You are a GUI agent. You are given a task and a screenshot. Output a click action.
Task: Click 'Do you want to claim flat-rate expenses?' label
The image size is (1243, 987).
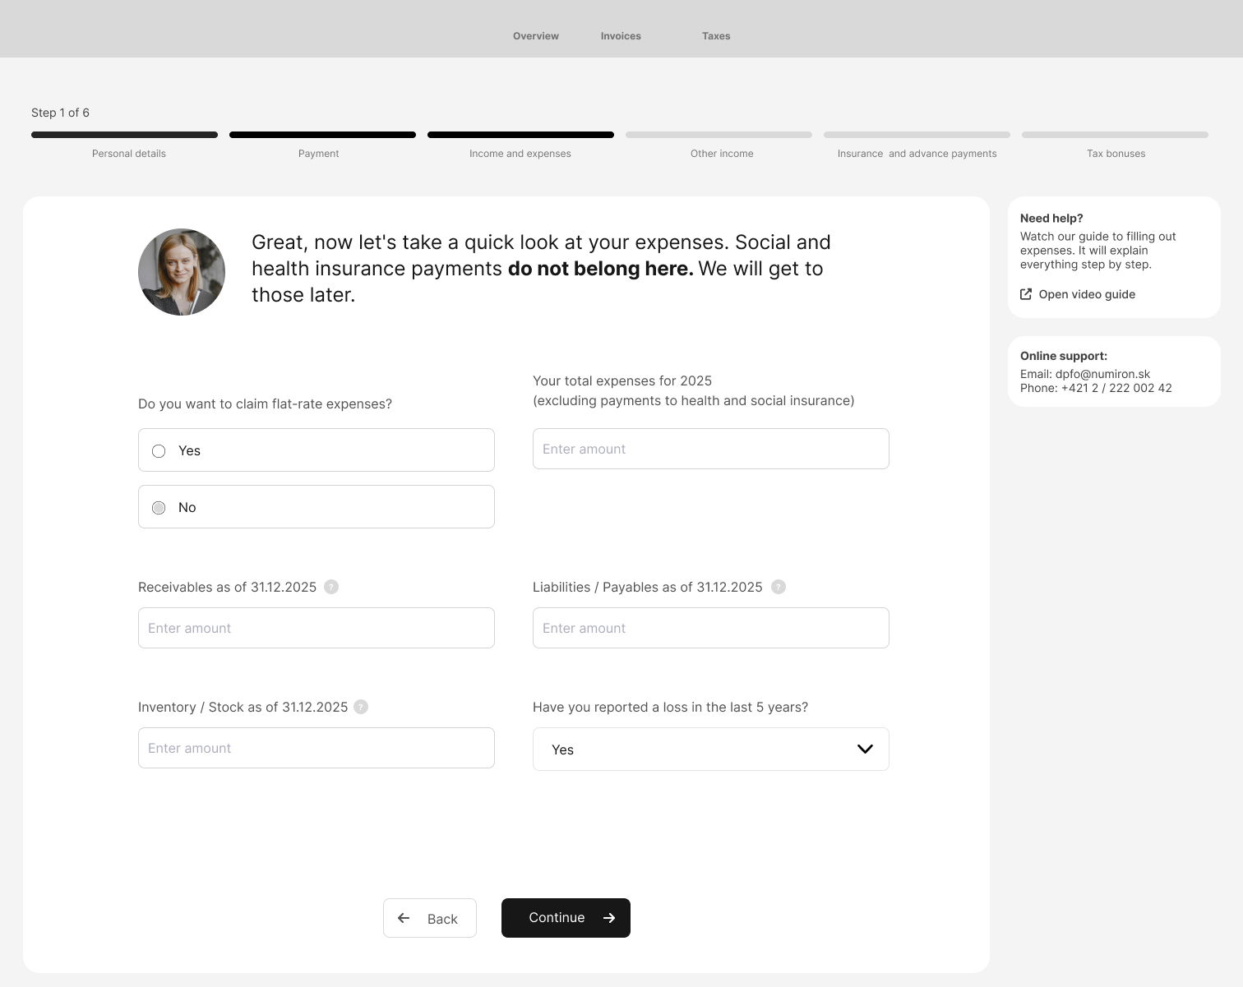point(265,404)
